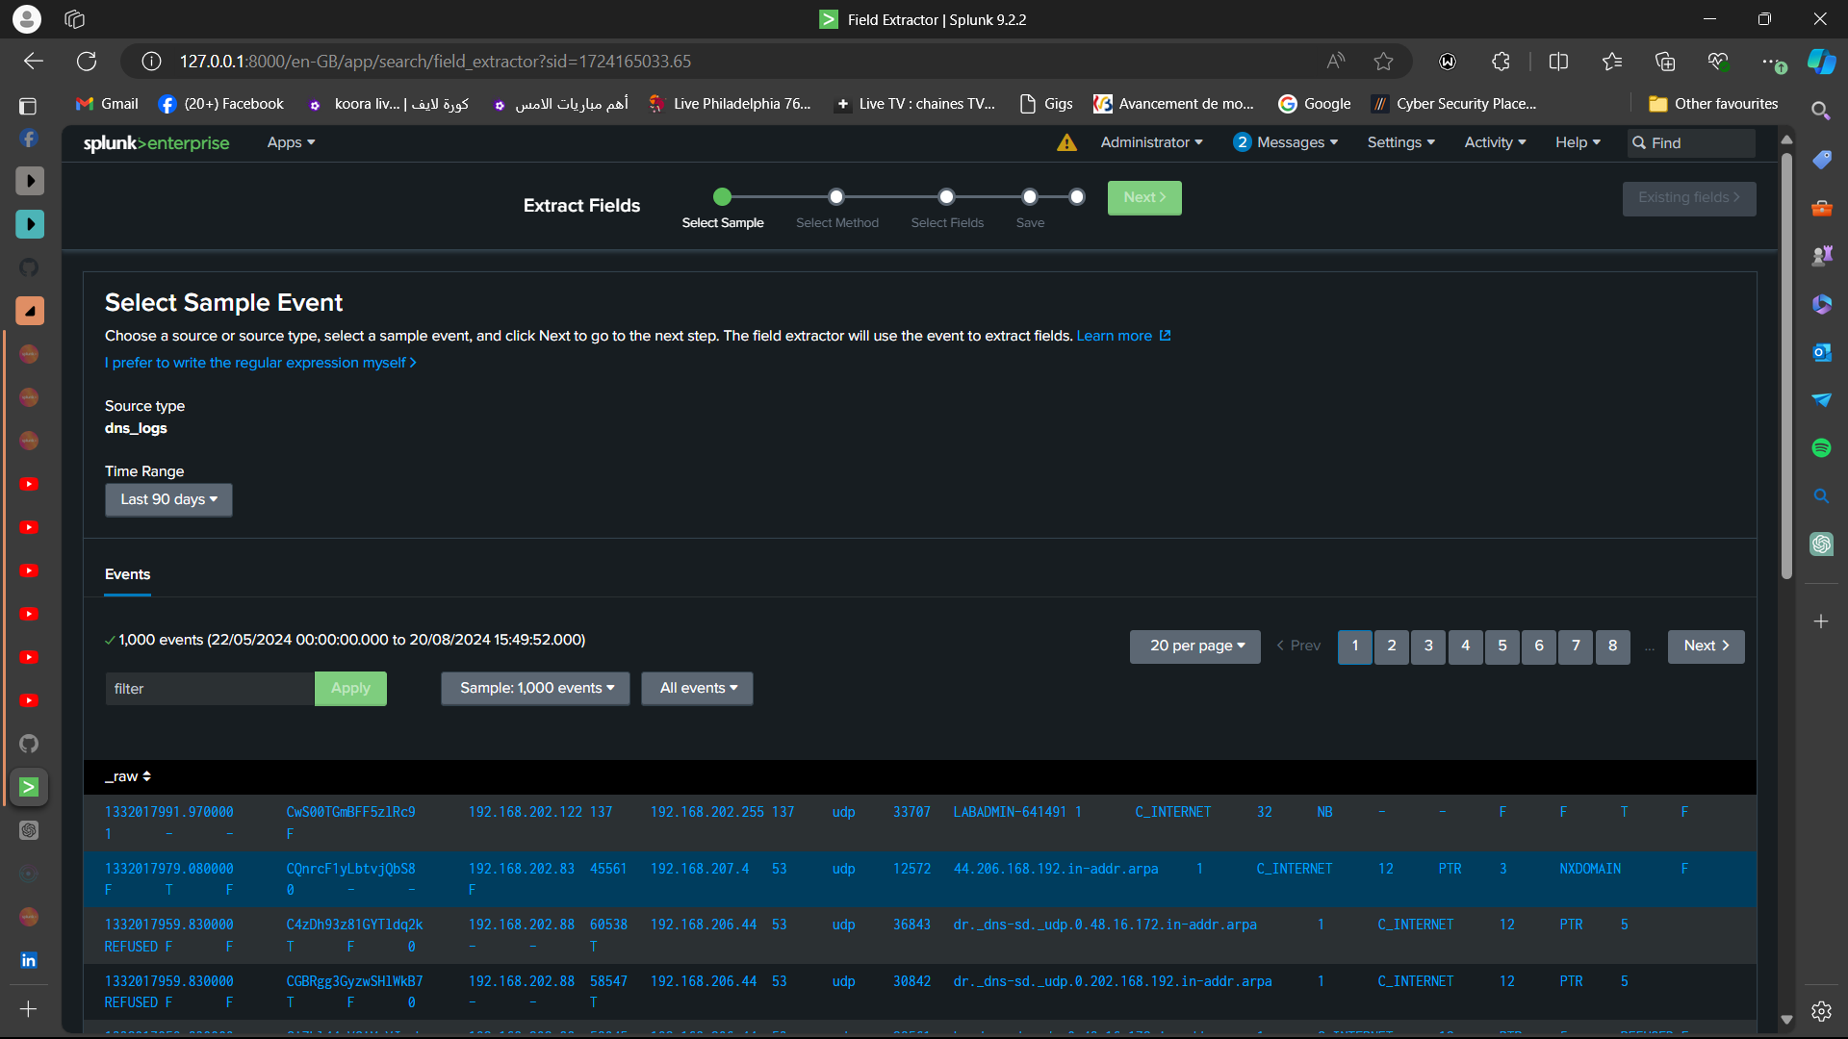Viewport: 1848px width, 1039px height.
Task: Open the LinkedIn tab in left sidebar
Action: (29, 960)
